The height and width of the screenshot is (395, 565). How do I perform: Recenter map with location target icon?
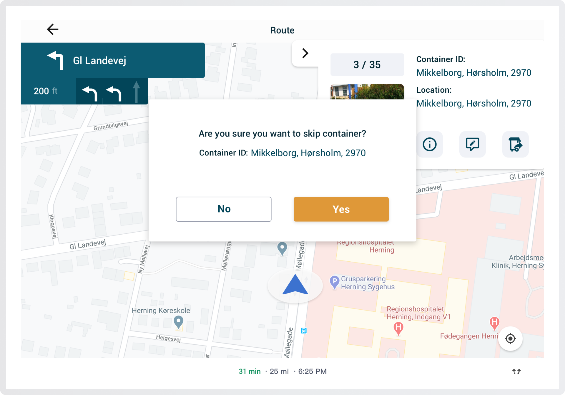510,338
